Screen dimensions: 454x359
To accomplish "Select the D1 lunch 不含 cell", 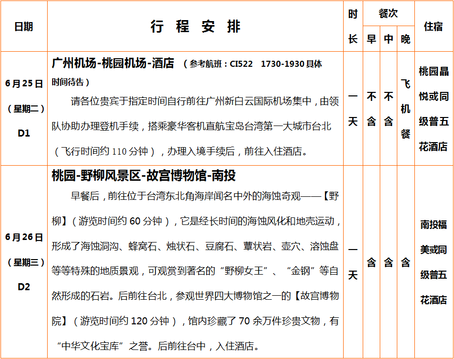I will point(388,108).
